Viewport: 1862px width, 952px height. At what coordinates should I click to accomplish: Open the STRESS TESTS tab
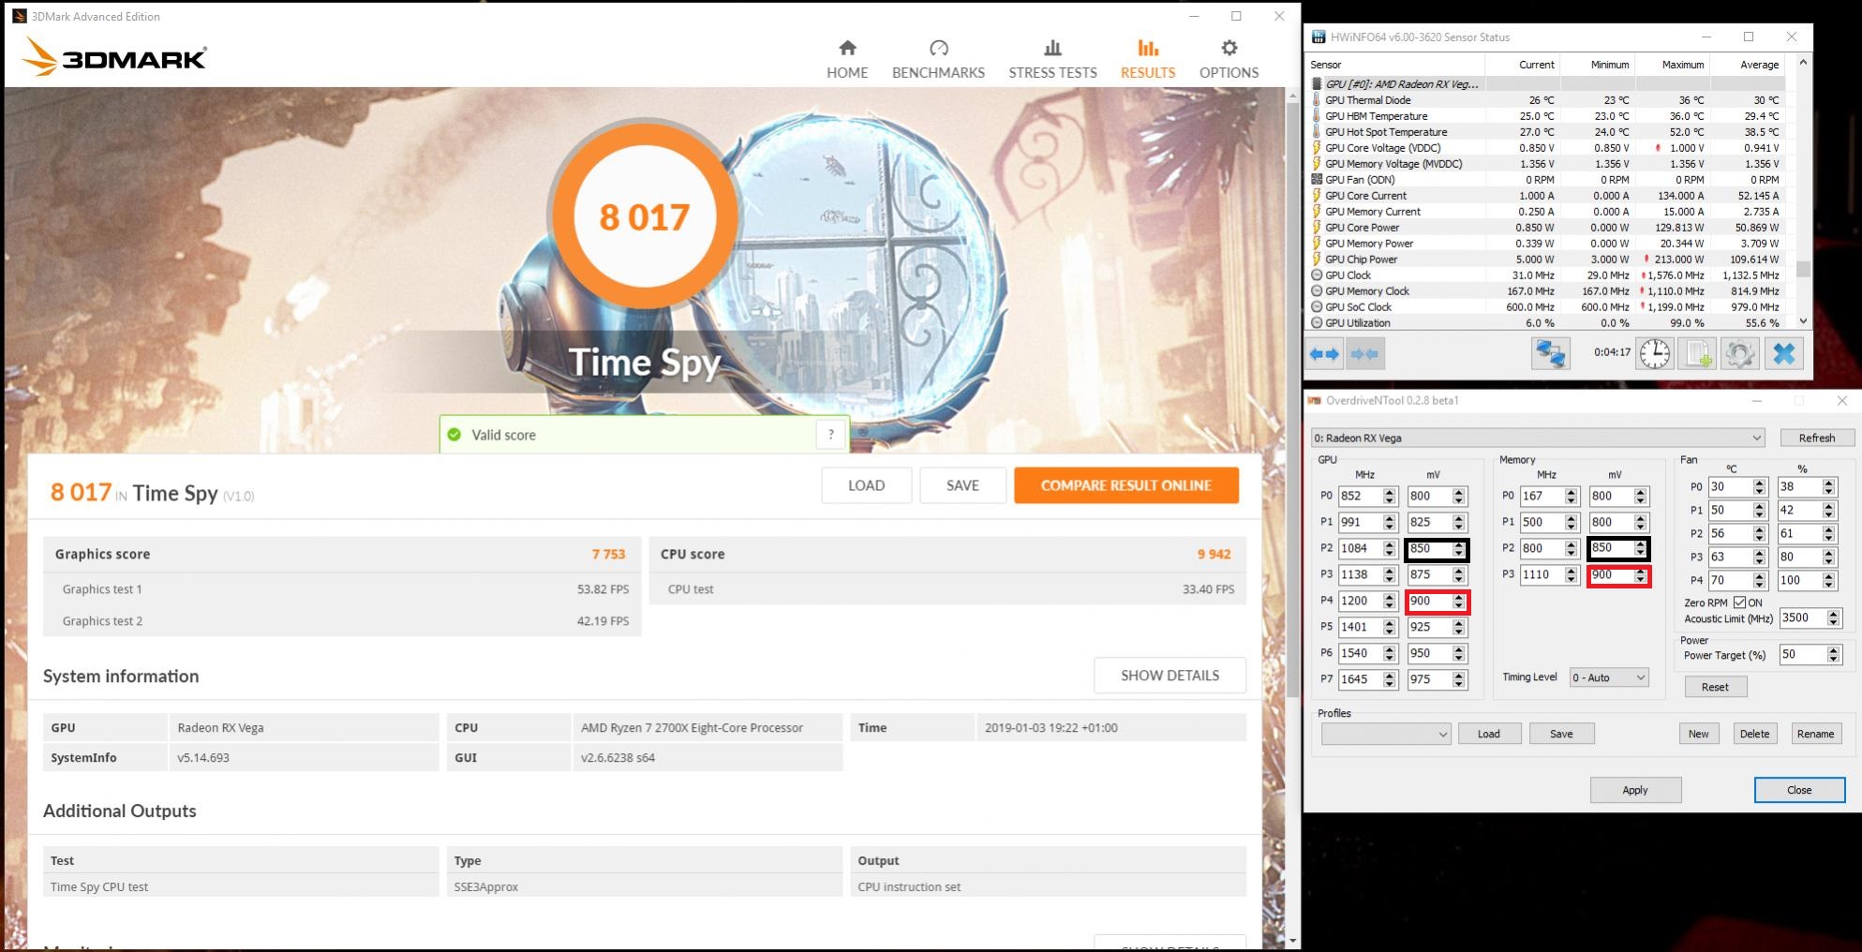[x=1052, y=59]
